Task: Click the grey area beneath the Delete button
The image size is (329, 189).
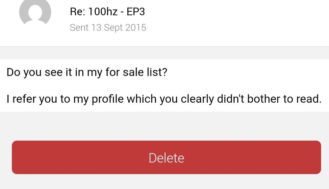Action: coord(164,182)
